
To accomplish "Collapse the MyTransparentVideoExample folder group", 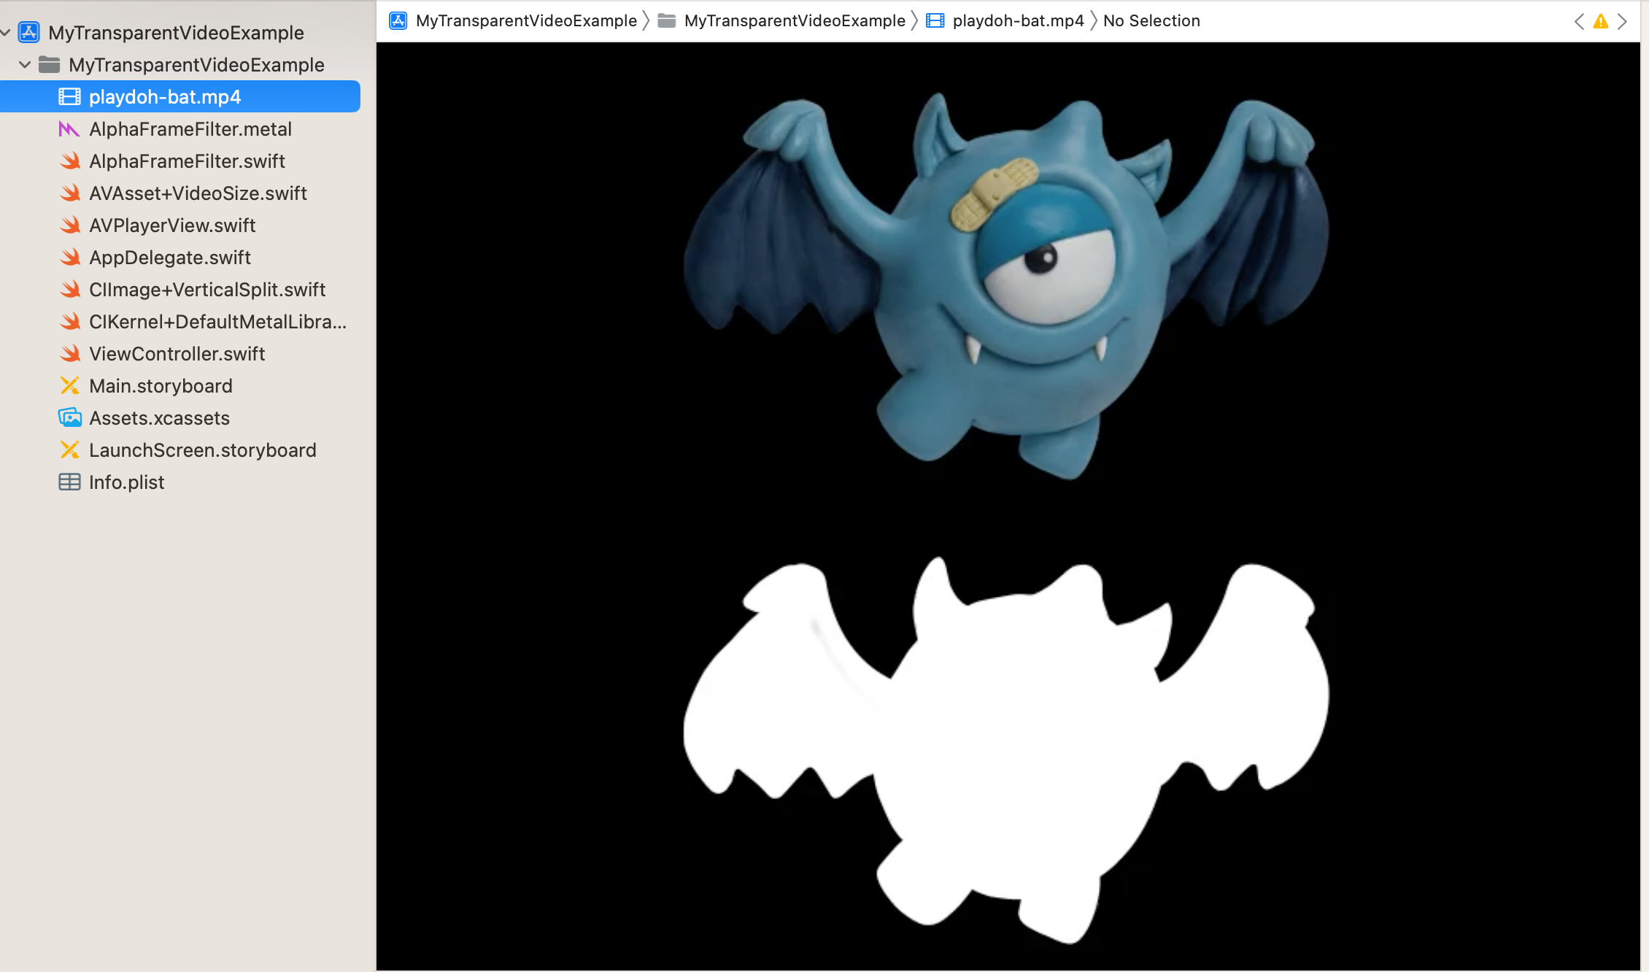I will [x=24, y=65].
